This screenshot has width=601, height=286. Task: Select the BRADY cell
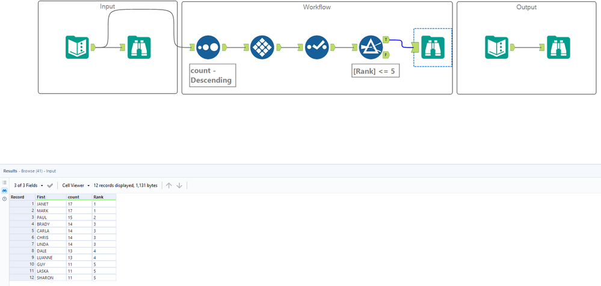pyautogui.click(x=51, y=224)
